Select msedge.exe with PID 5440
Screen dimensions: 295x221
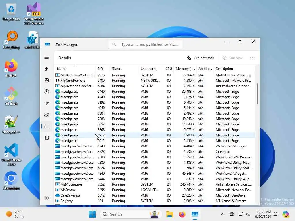155,91
